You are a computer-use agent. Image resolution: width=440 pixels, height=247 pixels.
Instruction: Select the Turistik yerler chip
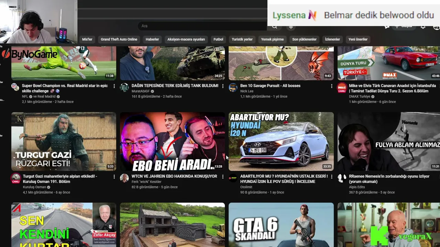[242, 39]
